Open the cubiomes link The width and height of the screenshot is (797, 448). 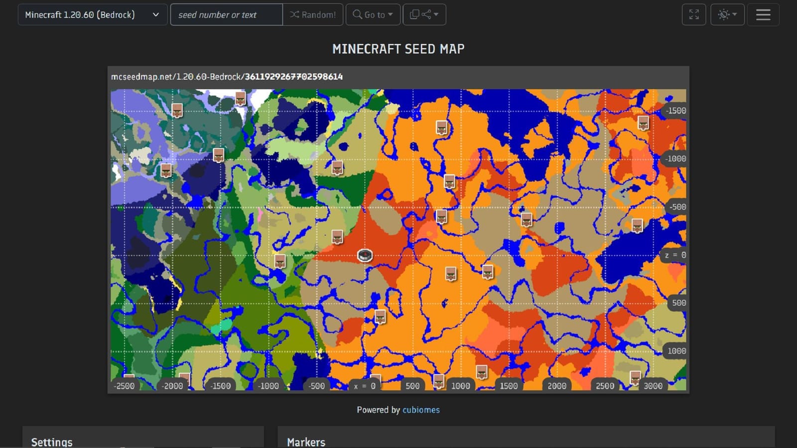point(421,410)
